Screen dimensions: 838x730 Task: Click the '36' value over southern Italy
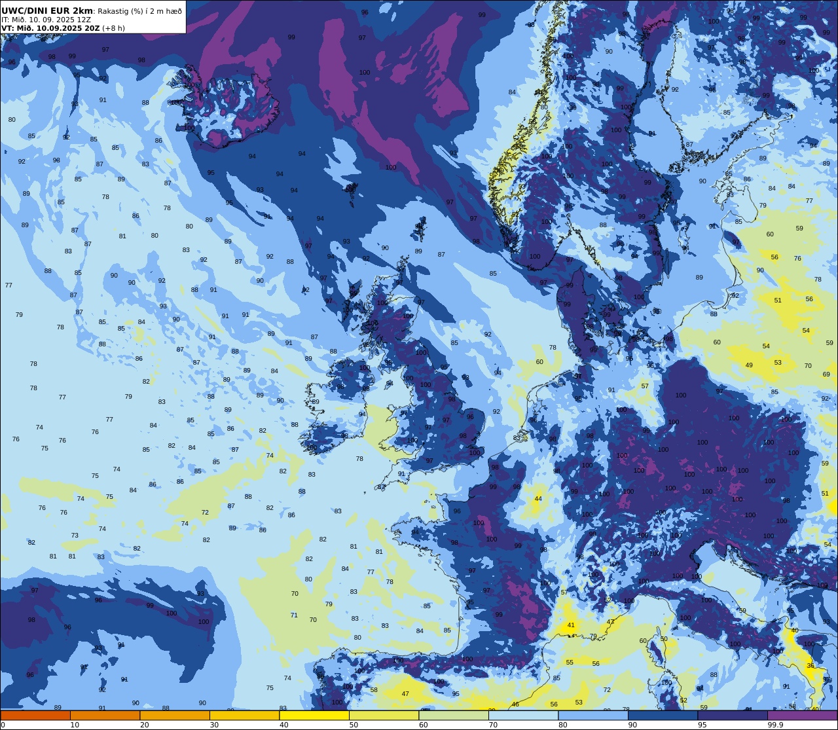811,665
